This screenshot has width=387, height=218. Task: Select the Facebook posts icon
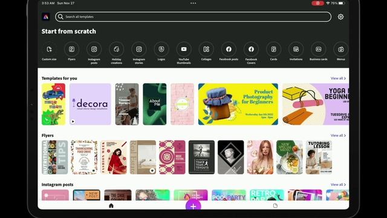coord(229,49)
